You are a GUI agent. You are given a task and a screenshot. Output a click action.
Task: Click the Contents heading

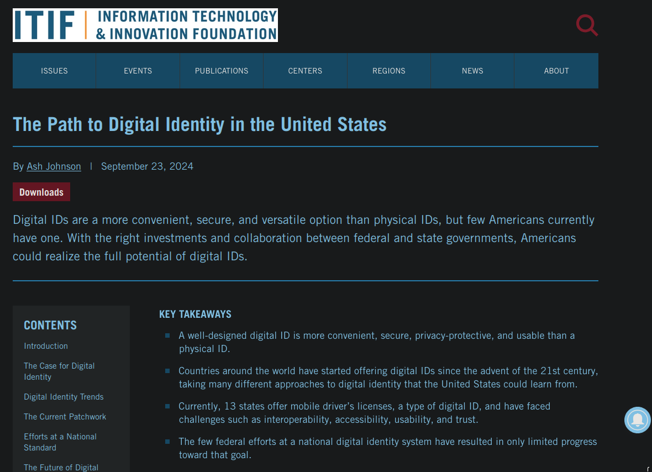(50, 325)
